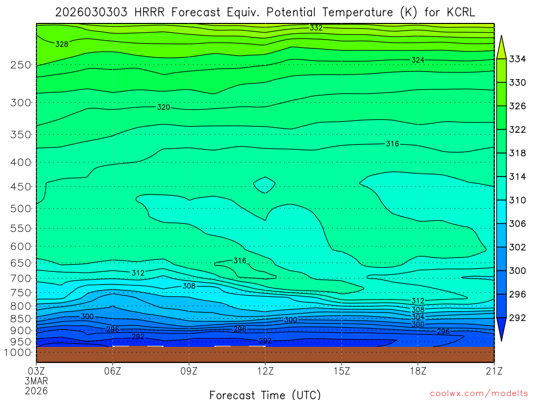Click the 850 pressure level label
Viewport: 533px width, 400px height.
coord(20,319)
